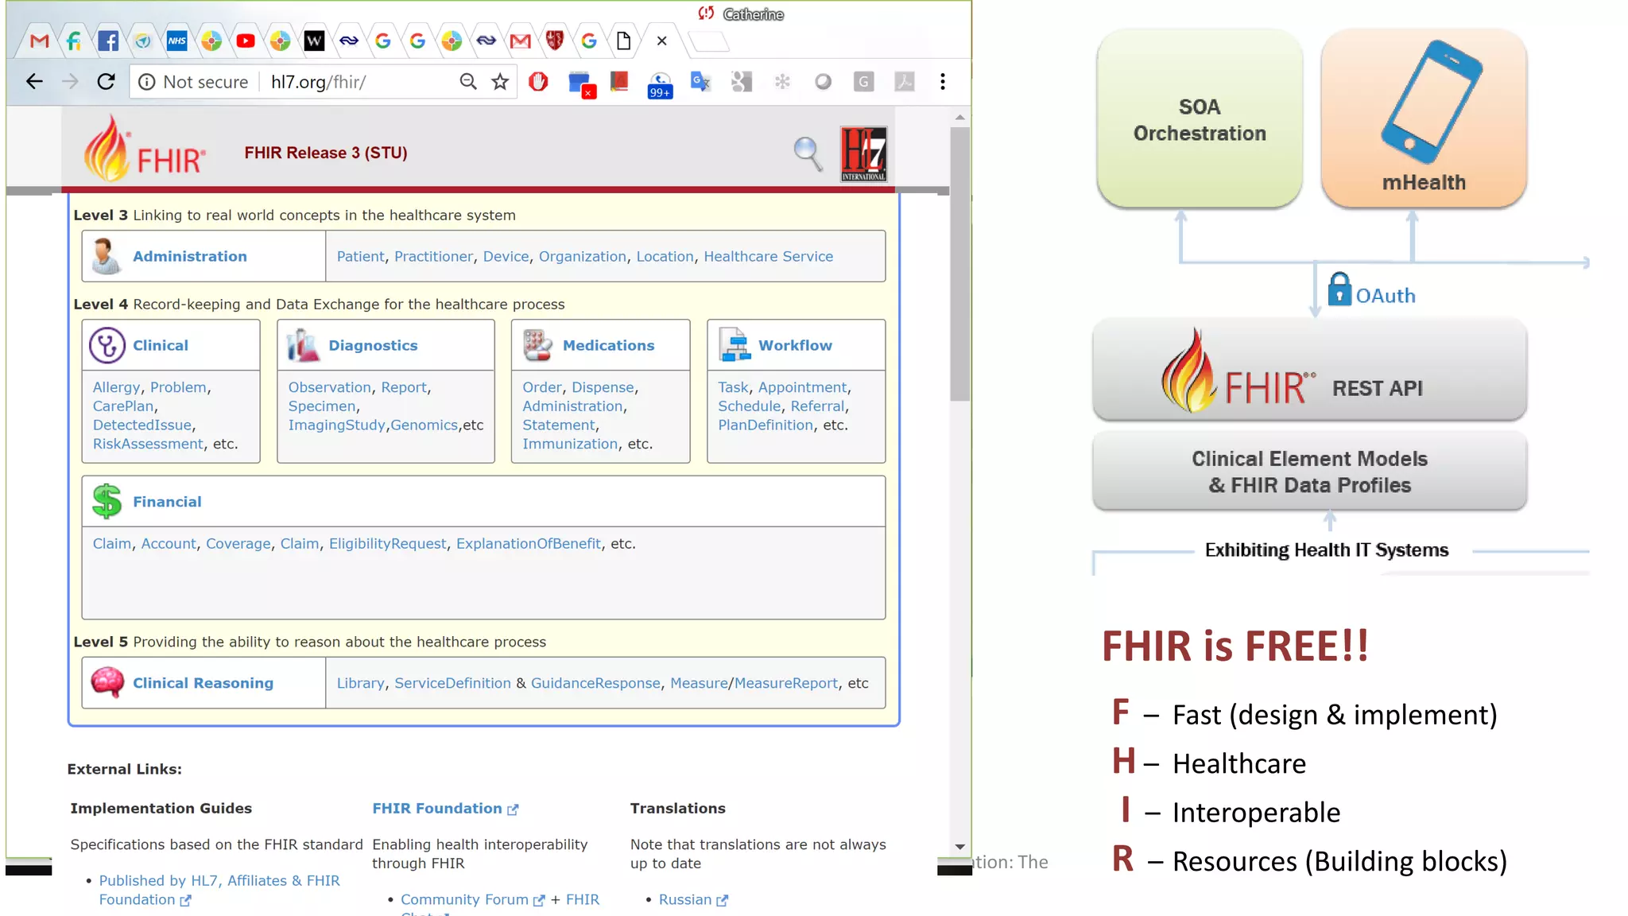Bookmark this page with the star
The width and height of the screenshot is (1628, 916).
point(500,81)
